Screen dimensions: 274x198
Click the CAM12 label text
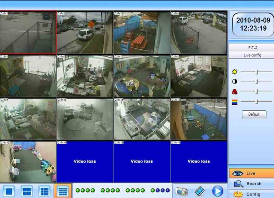point(176,100)
